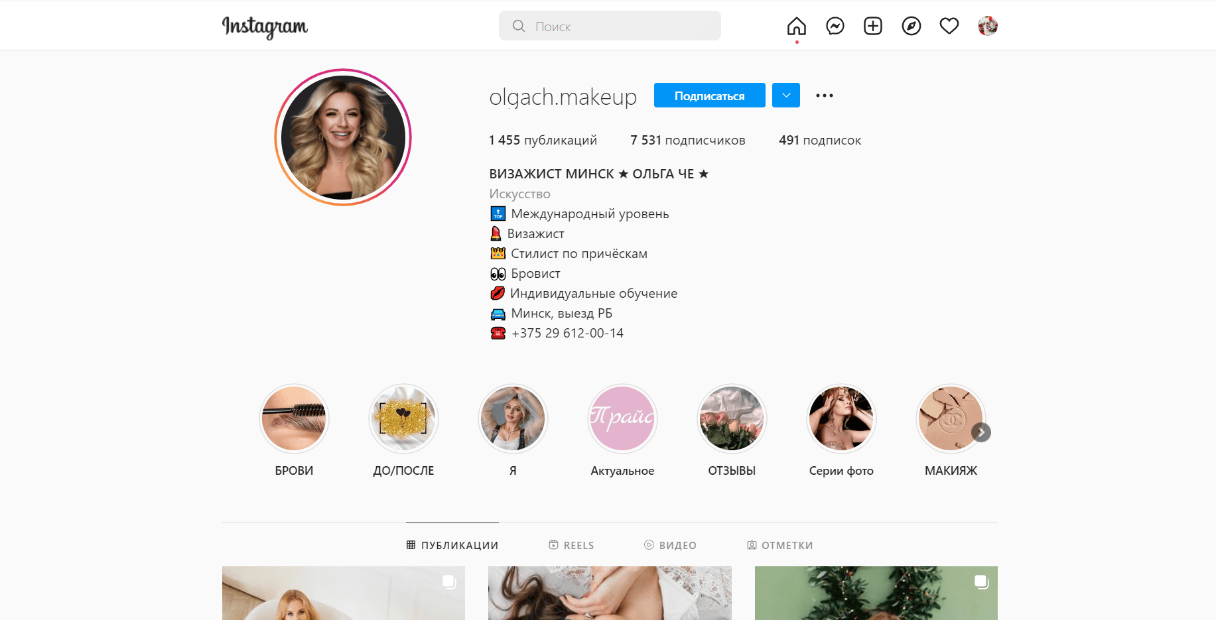Click the tagged-photo icon of Отметки tab
The image size is (1216, 620).
(x=752, y=545)
